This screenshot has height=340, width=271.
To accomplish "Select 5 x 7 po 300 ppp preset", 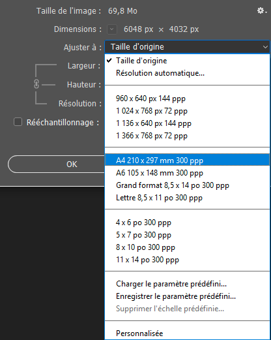I will coord(188,235).
